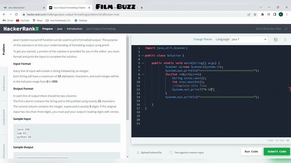Reset code using the history icon
Image resolution: width=291 pixels, height=163 pixels.
pyautogui.click(x=276, y=39)
